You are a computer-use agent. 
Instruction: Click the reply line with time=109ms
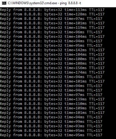tap(52, 108)
